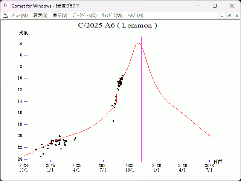Click the Comet for Windows title bar icon

6,6
